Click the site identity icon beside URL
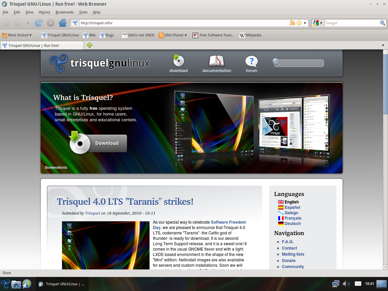Viewport: 388px width, 291px height. 75,23
